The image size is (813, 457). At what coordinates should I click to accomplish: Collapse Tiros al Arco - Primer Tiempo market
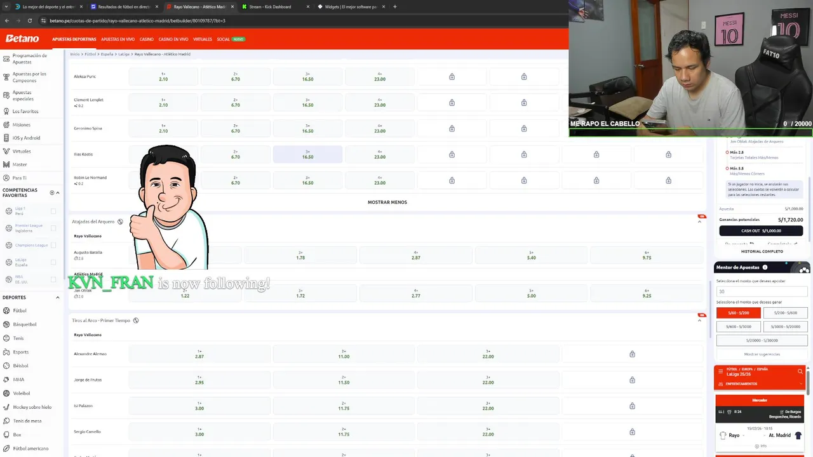click(700, 321)
